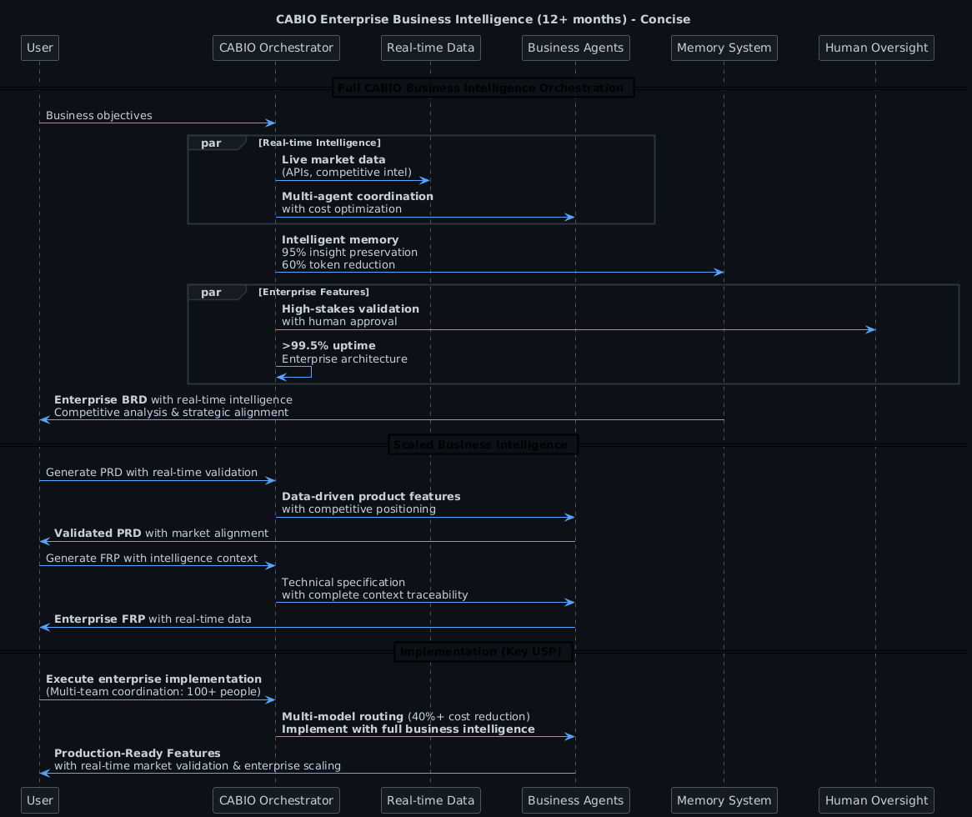Select 'Competitive analysis & strategic alignment' text
The image size is (972, 817).
[x=171, y=412]
